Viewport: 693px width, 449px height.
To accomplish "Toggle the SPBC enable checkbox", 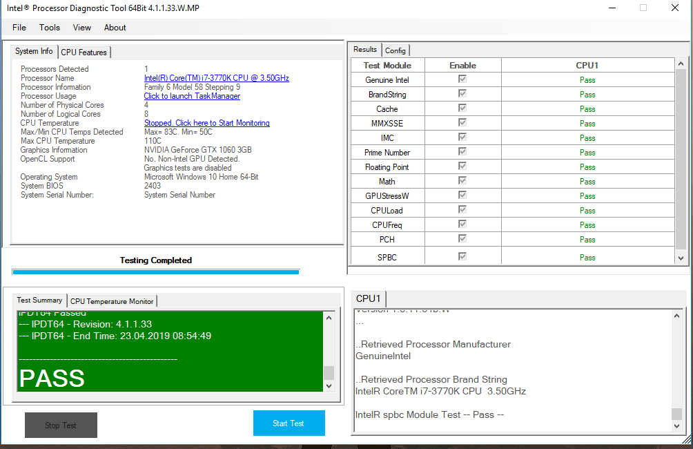I will coord(462,256).
